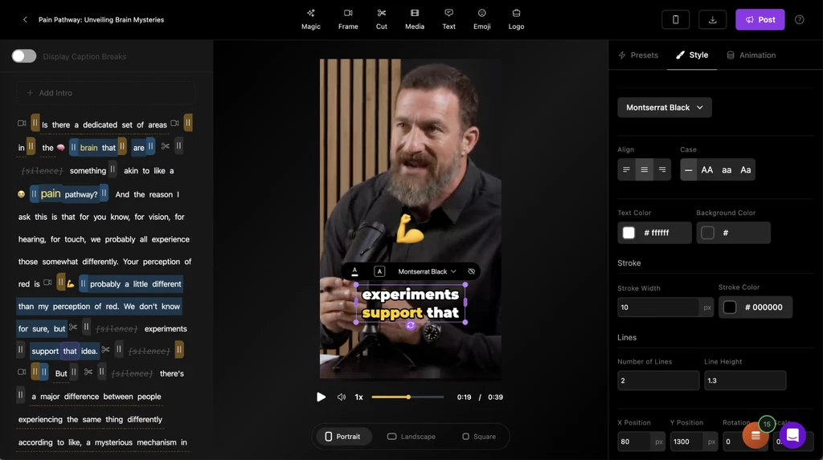Mute the video volume
The image size is (823, 460).
click(342, 397)
